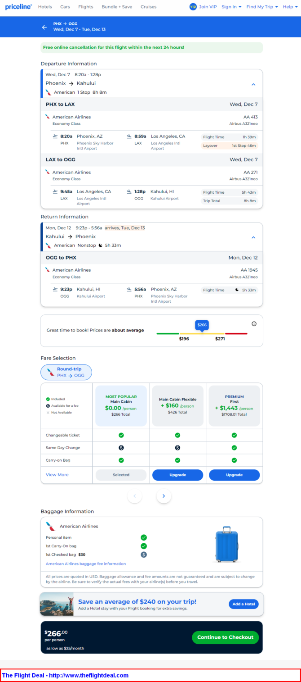This screenshot has width=301, height=682.
Task: Click the Priceline logo
Action: [18, 7]
